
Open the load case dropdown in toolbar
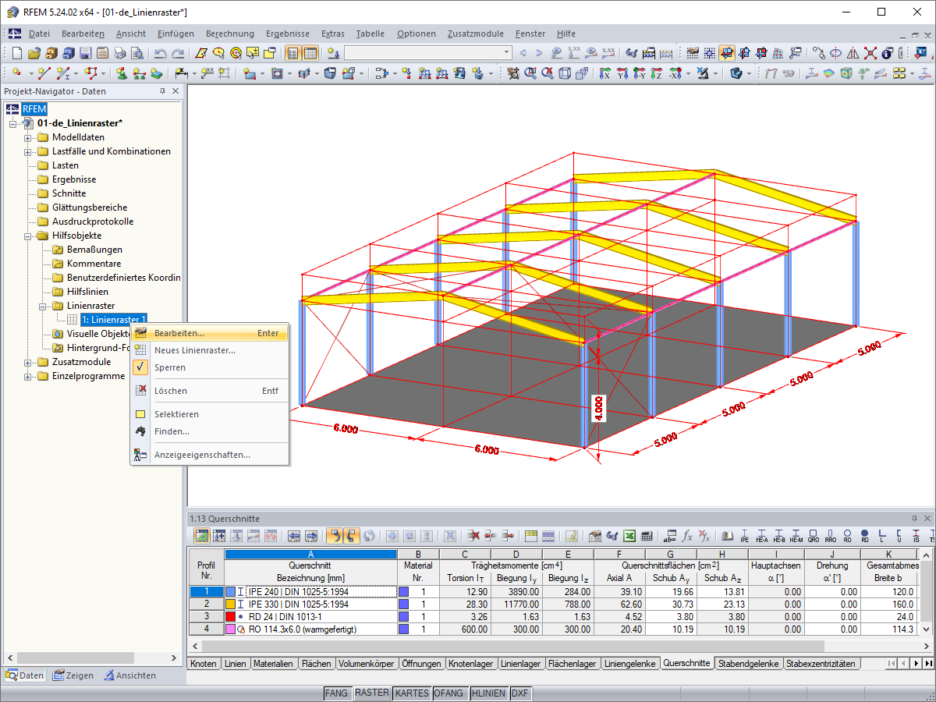[507, 53]
